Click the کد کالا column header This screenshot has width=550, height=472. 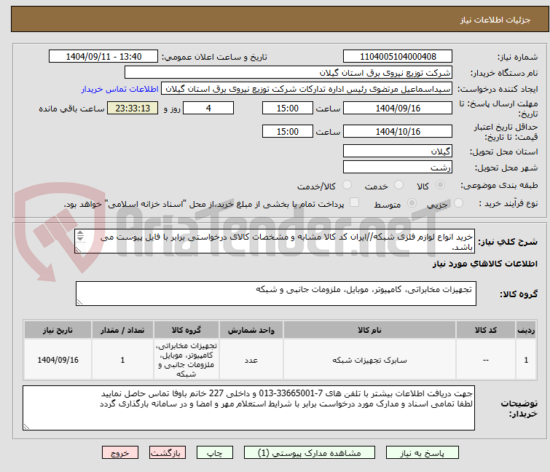point(486,330)
